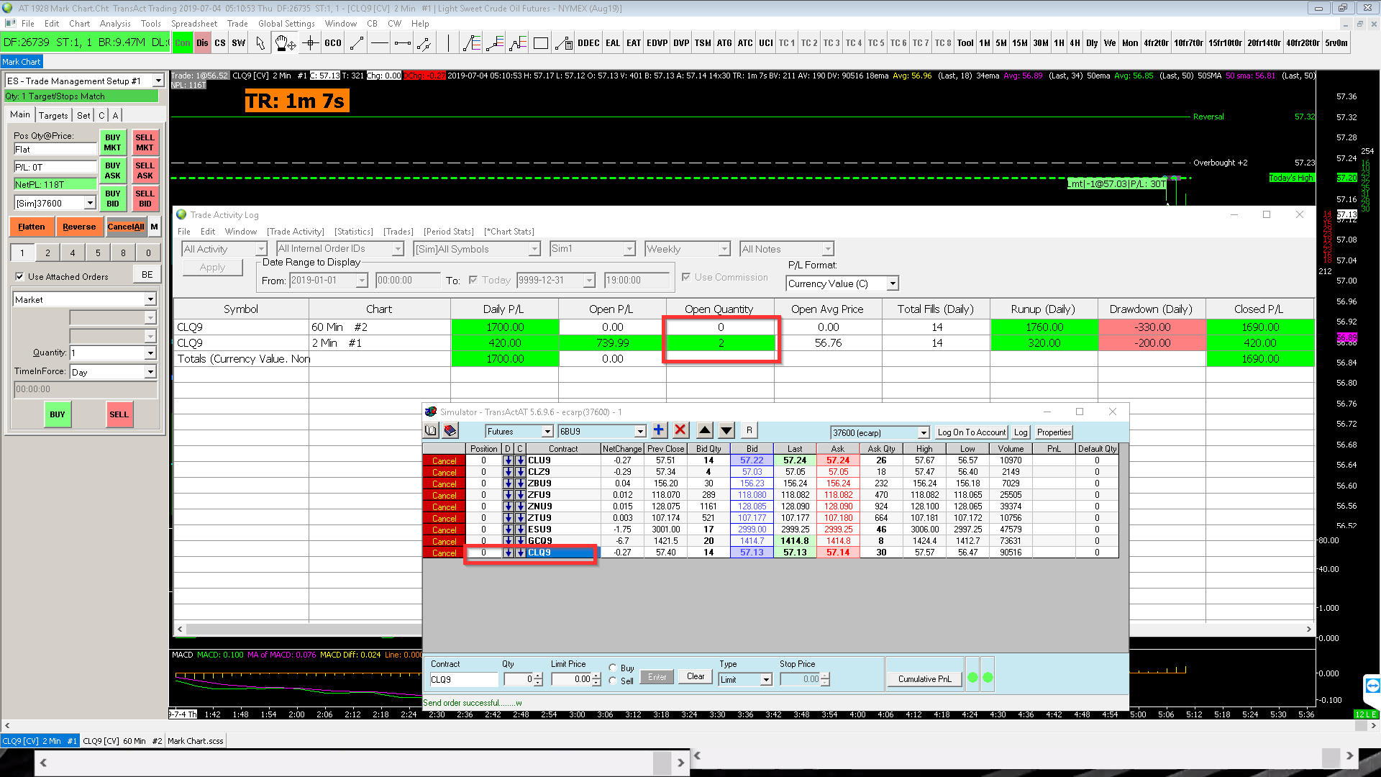Open the Futures type dropdown
This screenshot has width=1381, height=777.
tap(547, 432)
